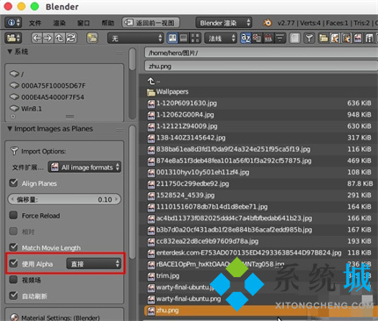Toggle 使用 Alpha checkbox
378x321 pixels.
coord(13,263)
